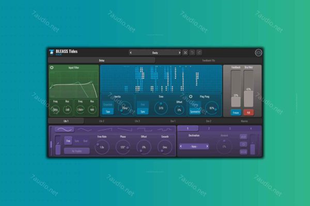Click the first filter Res knob
This screenshot has height=206, width=310.
coord(67,110)
